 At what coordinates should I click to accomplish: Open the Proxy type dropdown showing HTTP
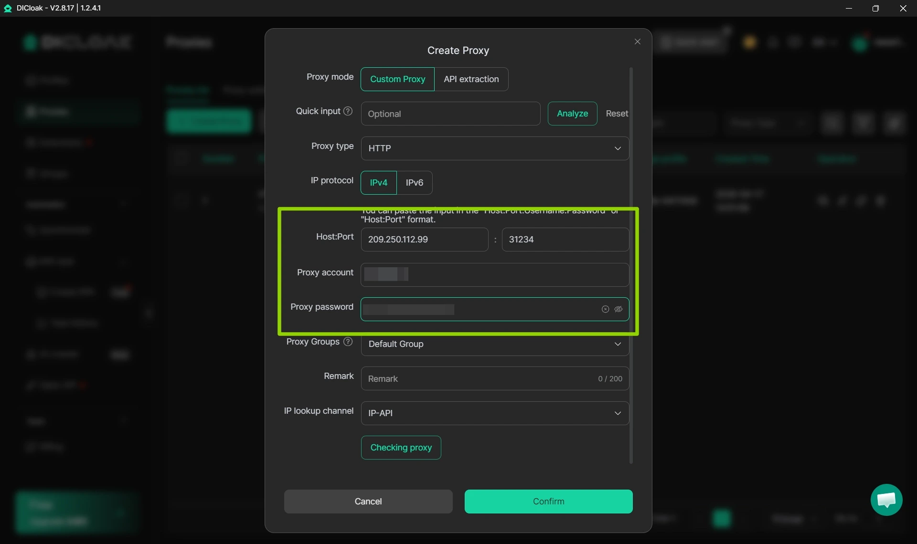click(x=494, y=148)
